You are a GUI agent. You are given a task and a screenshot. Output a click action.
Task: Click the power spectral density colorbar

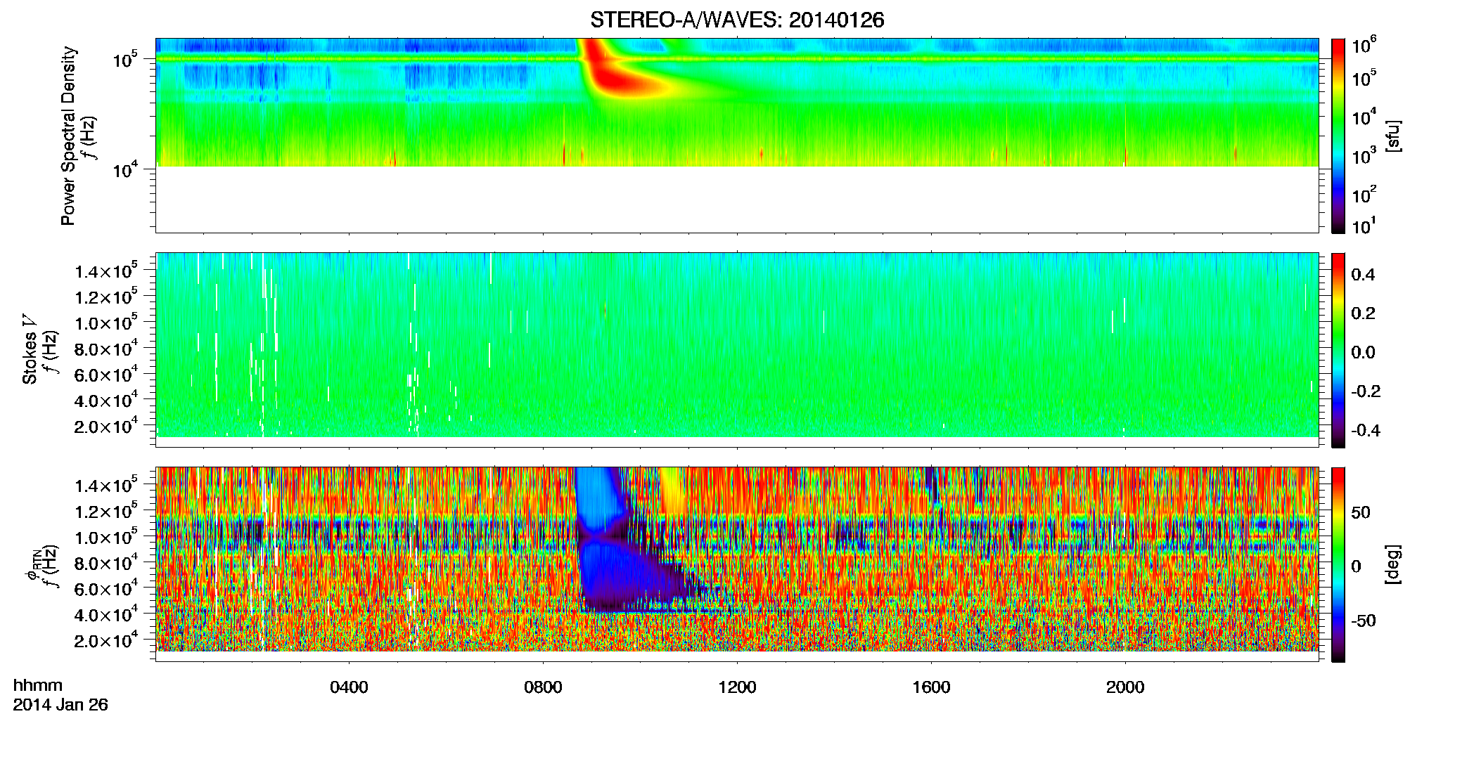coord(1338,136)
